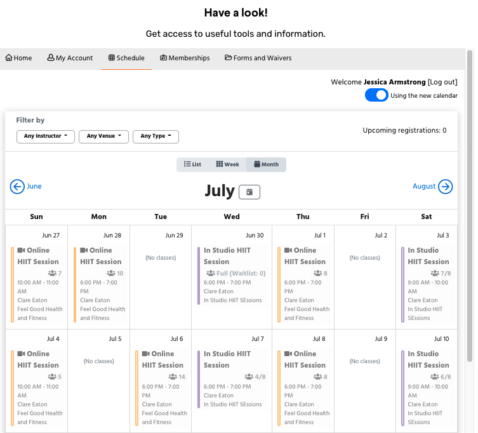Click the attendees icon showing 6/8 on Jul 10

pos(435,377)
